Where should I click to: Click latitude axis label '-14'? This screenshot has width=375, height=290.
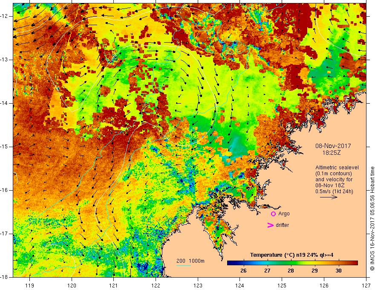pyautogui.click(x=4, y=103)
